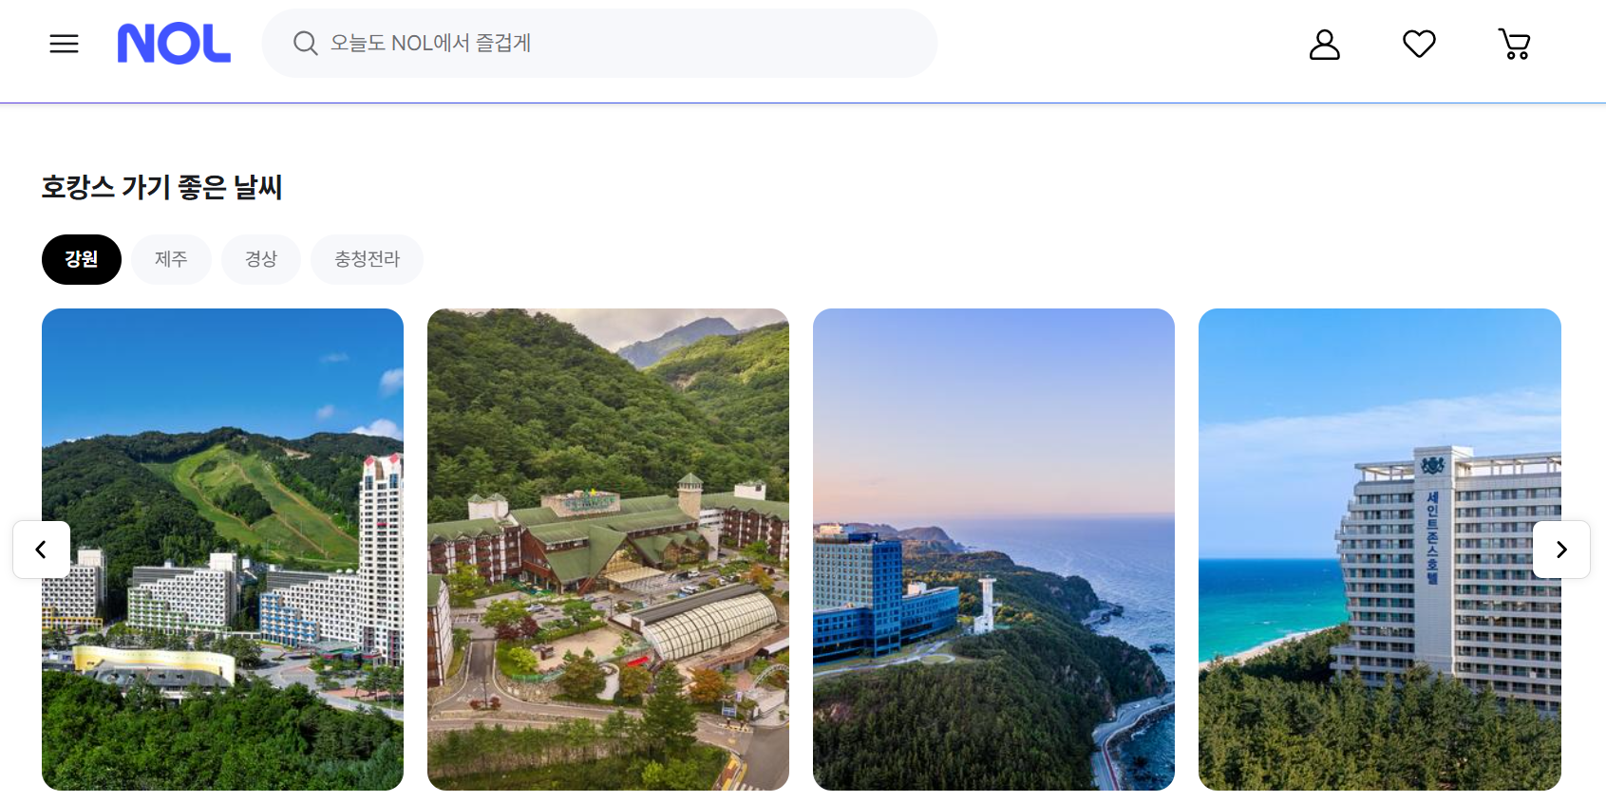The image size is (1606, 802).
Task: Open the user profile icon
Action: point(1324,44)
